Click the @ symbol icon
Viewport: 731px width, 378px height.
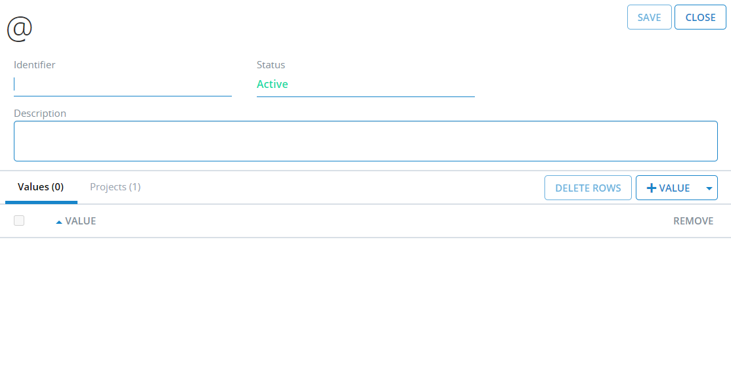coord(19,29)
